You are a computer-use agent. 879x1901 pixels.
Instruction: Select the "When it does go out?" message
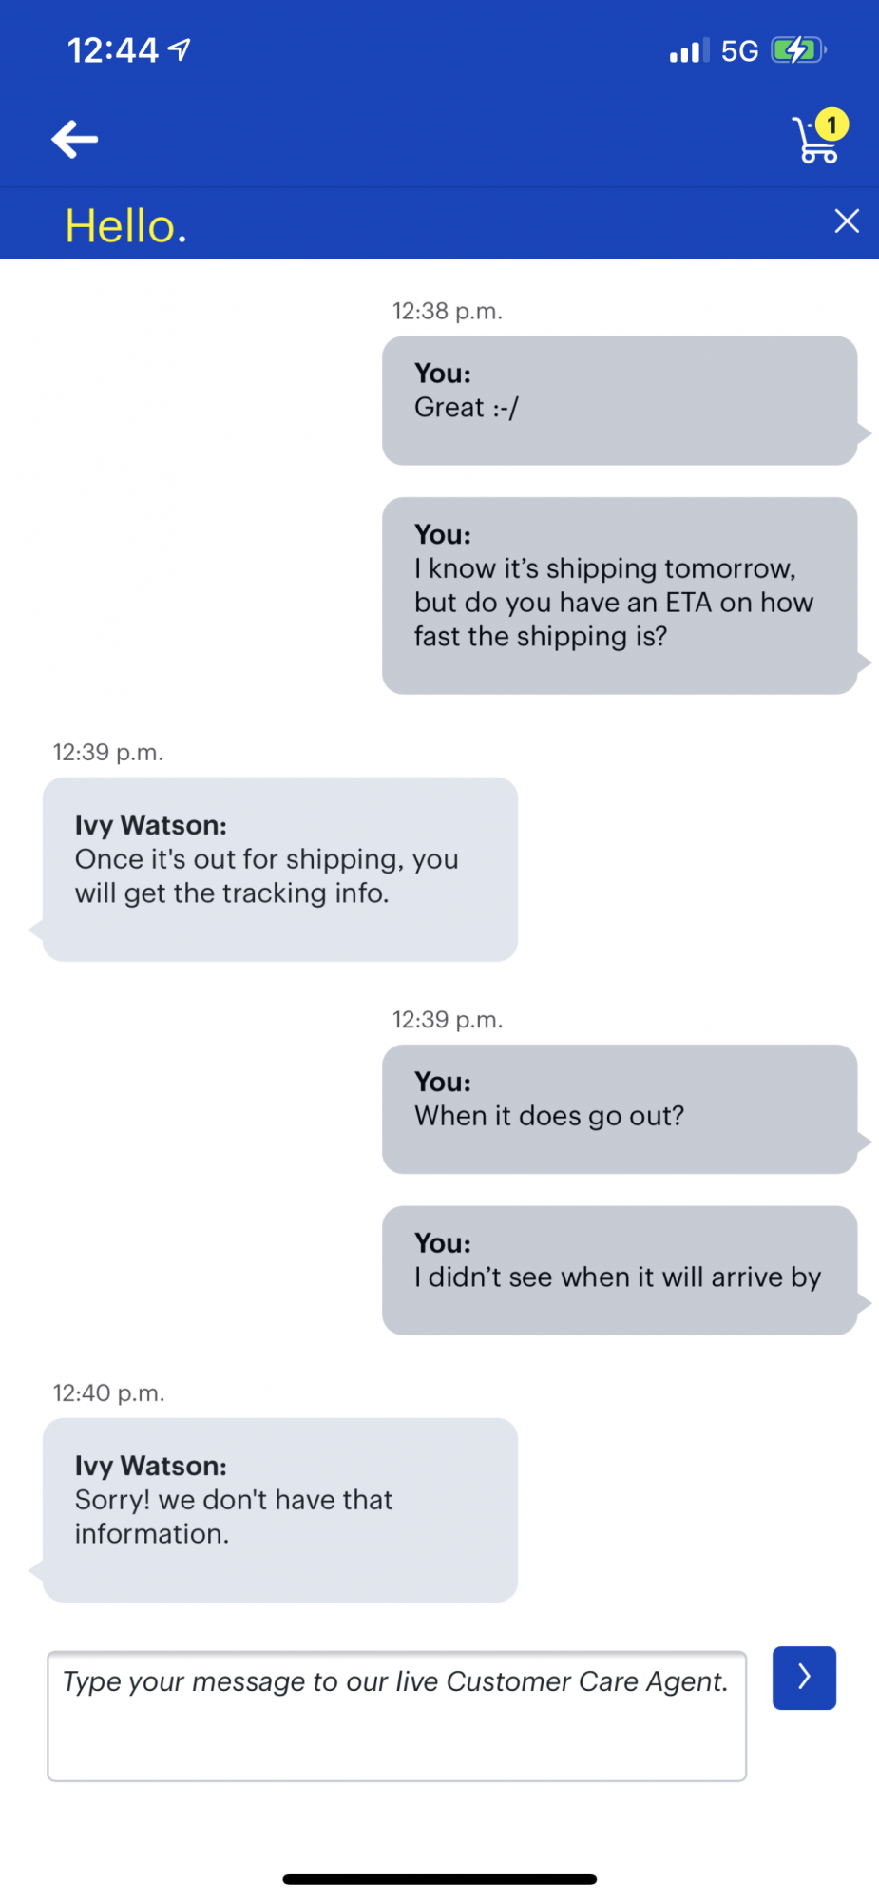coord(620,1109)
